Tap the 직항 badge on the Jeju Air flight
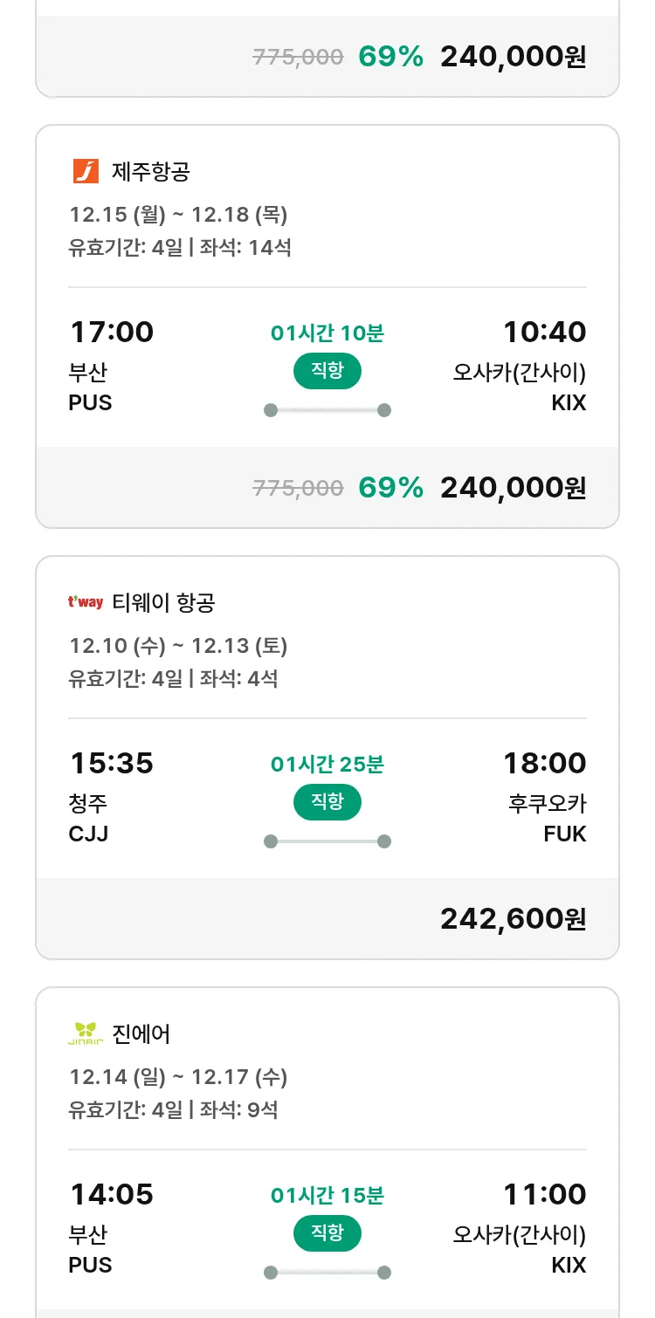This screenshot has height=1318, width=655. point(327,371)
